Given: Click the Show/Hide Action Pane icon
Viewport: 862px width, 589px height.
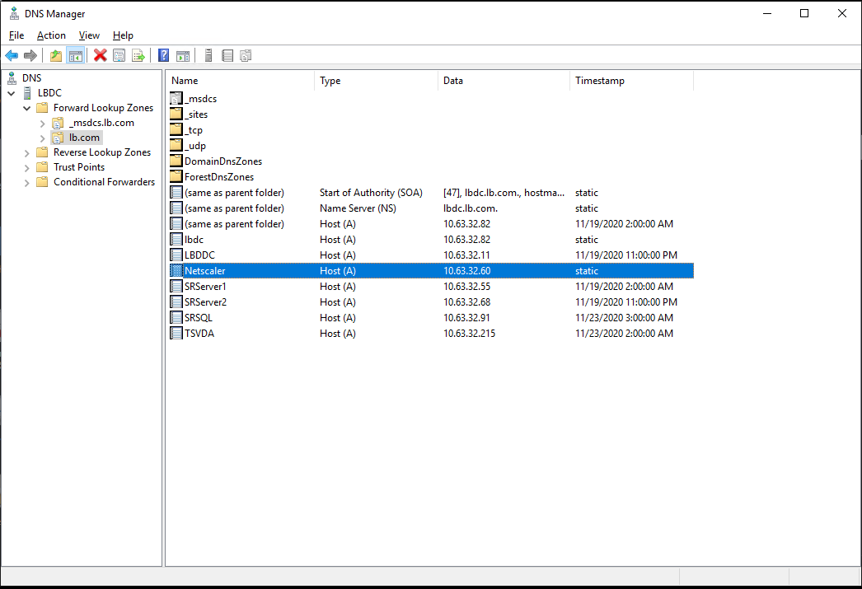Looking at the screenshot, I should (x=183, y=55).
